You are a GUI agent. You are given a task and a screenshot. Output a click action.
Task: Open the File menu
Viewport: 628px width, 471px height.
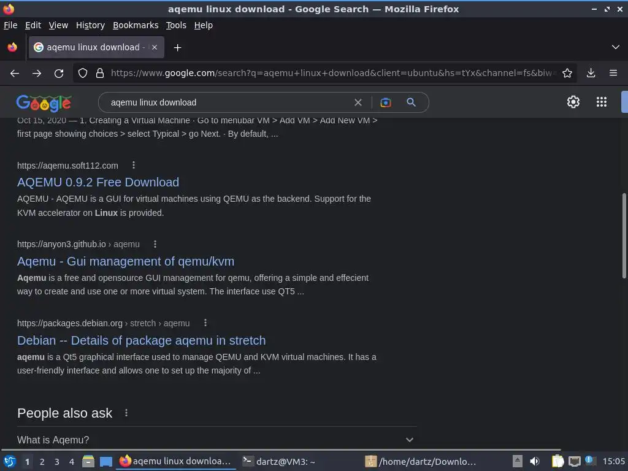coord(10,25)
